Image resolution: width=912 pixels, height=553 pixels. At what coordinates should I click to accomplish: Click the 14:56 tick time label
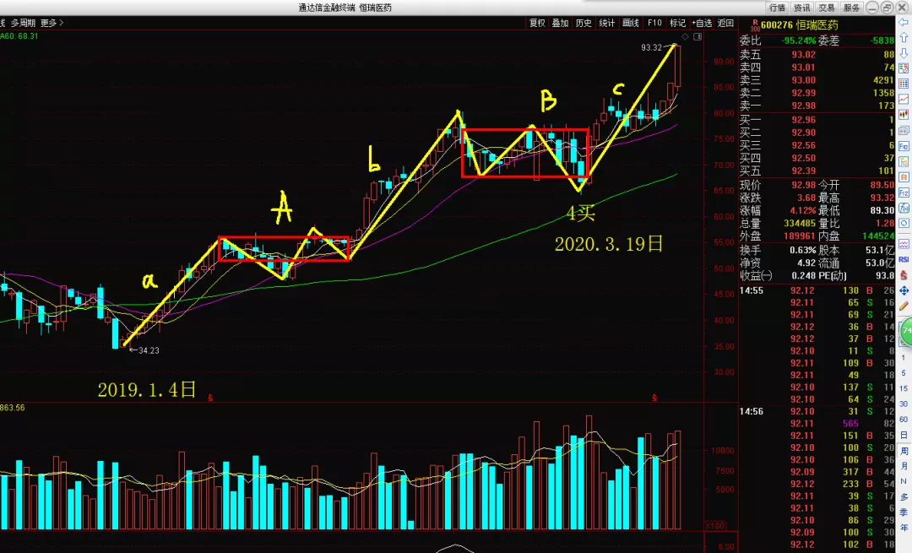(x=752, y=412)
